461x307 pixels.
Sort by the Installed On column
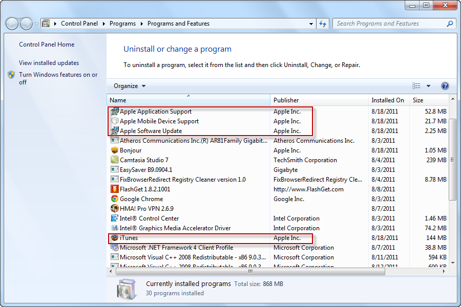point(389,100)
